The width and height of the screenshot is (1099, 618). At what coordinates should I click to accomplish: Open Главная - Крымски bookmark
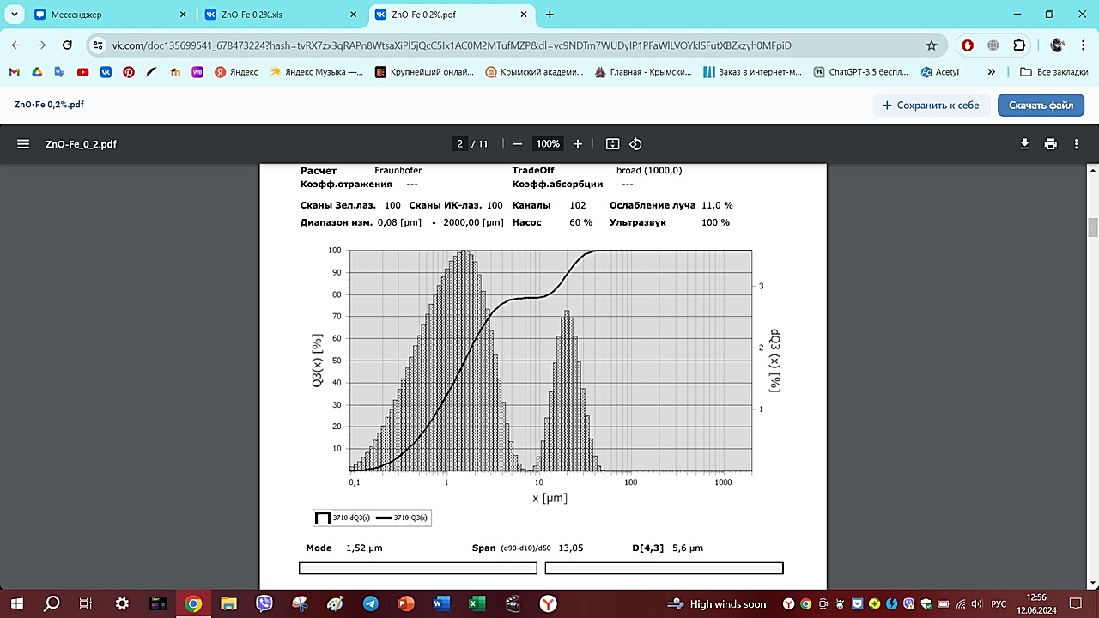[x=643, y=72]
